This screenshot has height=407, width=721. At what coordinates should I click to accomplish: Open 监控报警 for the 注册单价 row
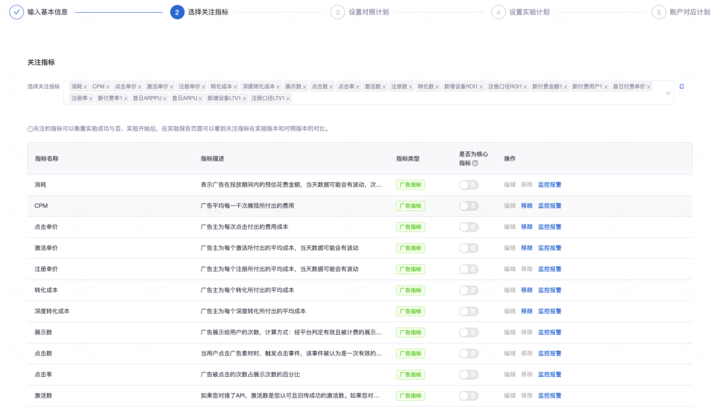(549, 269)
